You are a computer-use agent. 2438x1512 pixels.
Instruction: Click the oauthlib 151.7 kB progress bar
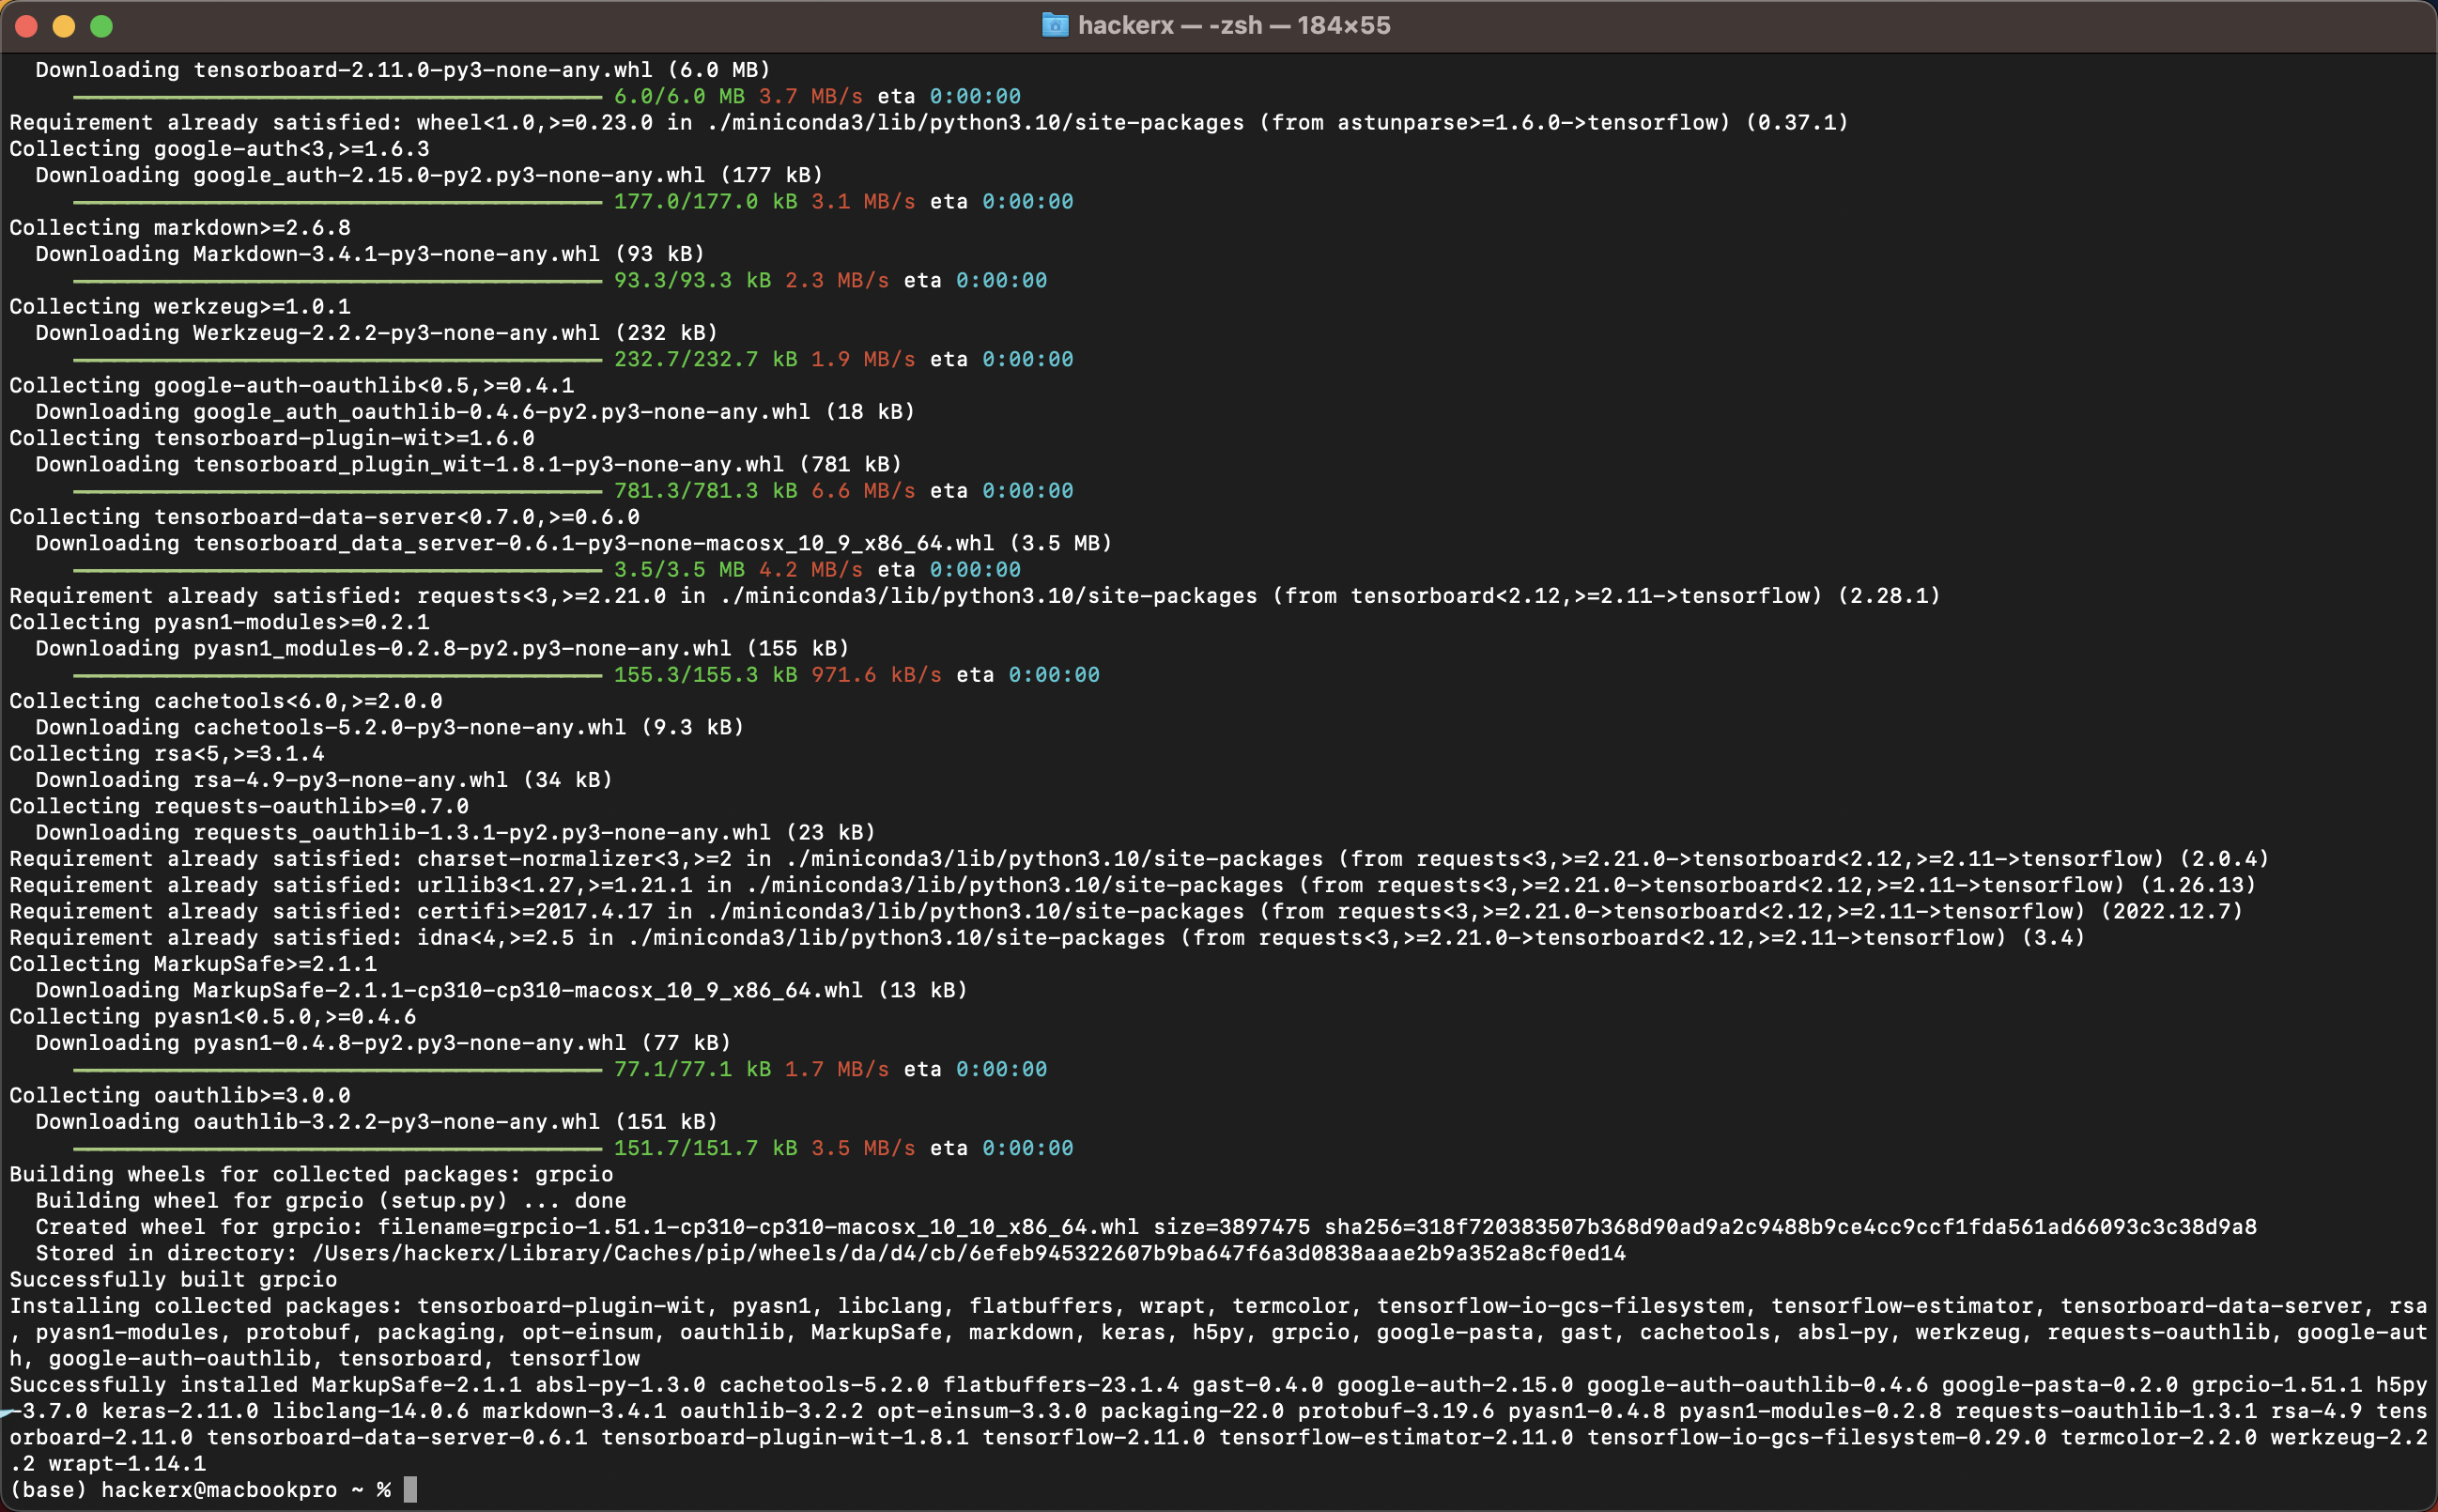(x=337, y=1149)
